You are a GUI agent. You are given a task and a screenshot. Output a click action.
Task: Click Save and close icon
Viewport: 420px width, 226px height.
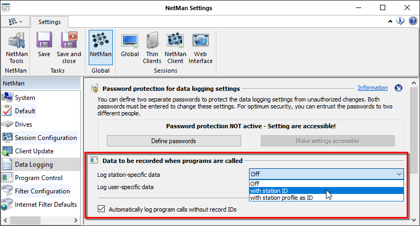(69, 49)
